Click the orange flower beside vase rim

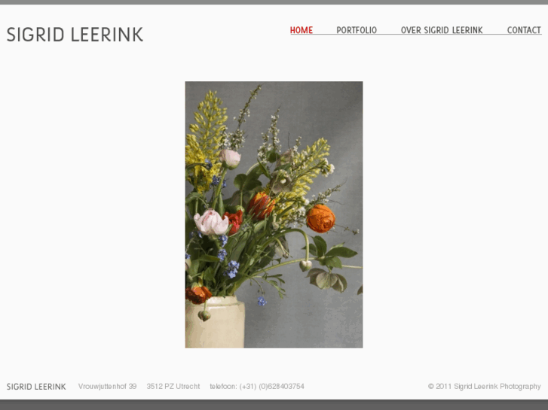197,294
